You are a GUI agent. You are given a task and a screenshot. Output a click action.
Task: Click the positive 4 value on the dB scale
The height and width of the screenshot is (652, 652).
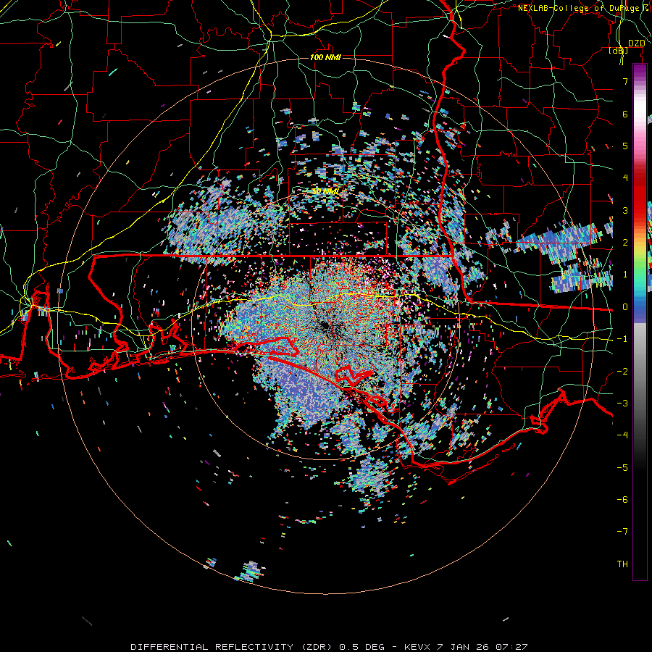tap(625, 178)
